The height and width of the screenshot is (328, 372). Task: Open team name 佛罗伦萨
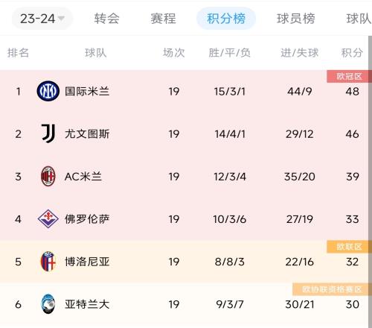click(87, 219)
